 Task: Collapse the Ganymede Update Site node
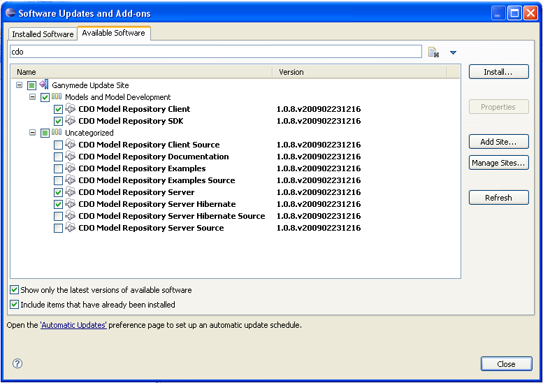(19, 85)
